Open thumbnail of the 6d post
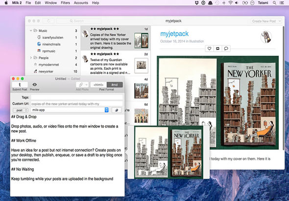This screenshot has width=289, height=201. (x=142, y=116)
